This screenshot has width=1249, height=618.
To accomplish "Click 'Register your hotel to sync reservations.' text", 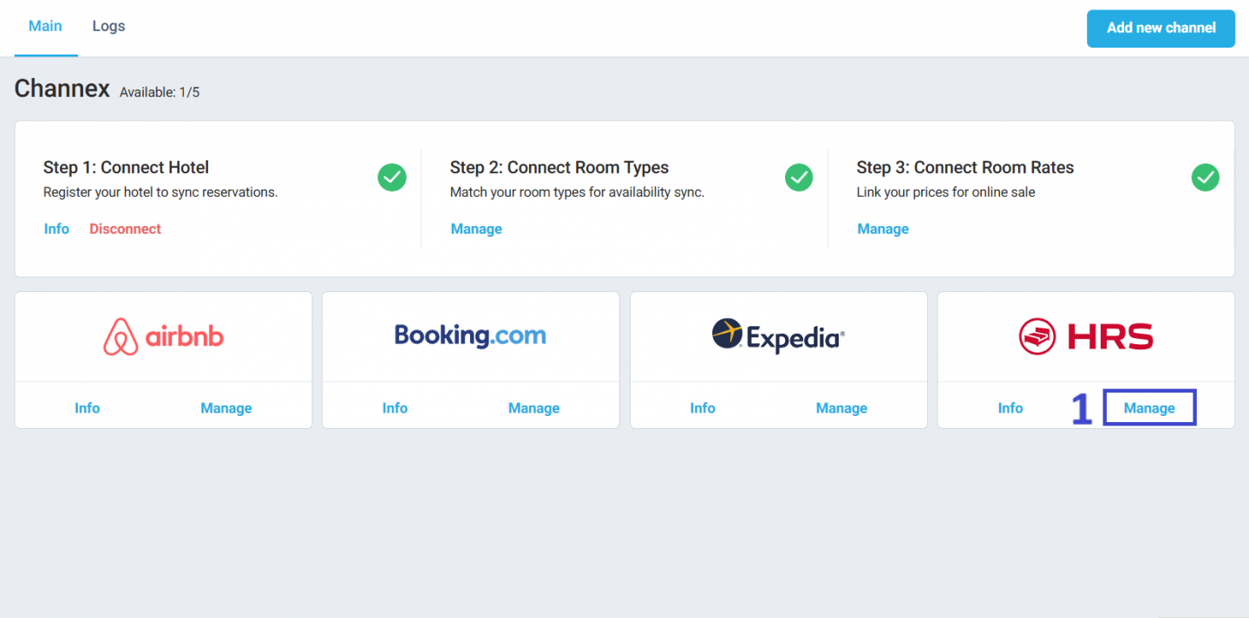I will click(x=160, y=192).
